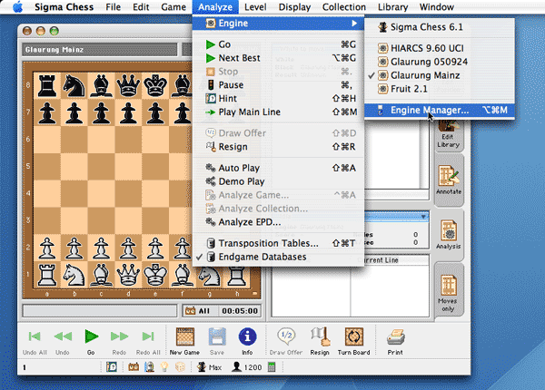Screen dimensions: 545x390
Task: Click the light bulb status bar icon
Action: 164,366
